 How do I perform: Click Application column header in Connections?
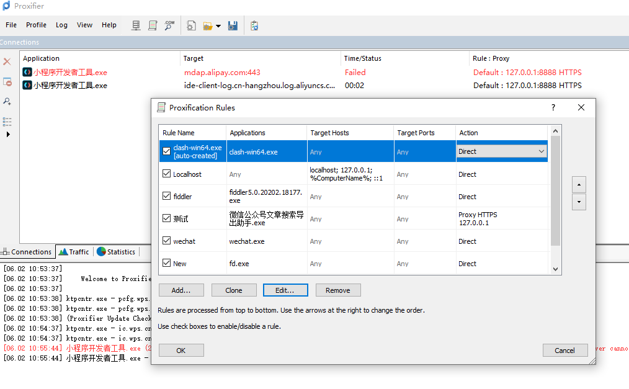pyautogui.click(x=100, y=58)
